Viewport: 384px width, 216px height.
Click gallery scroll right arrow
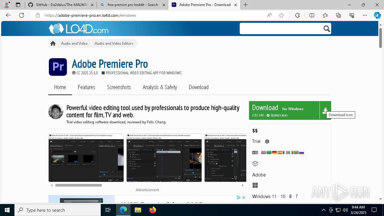[243, 185]
